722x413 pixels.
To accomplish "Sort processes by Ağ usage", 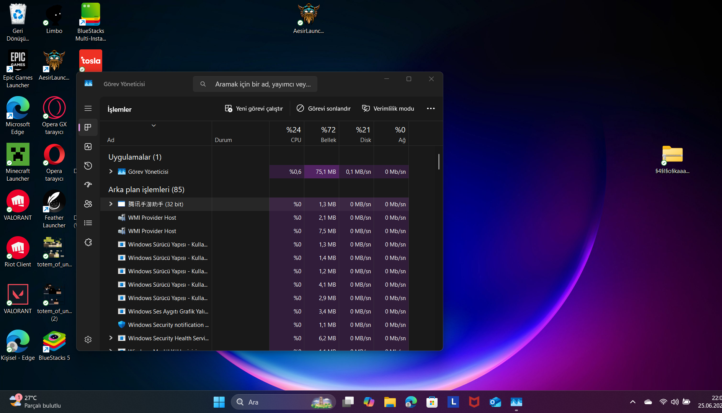I will (x=391, y=134).
